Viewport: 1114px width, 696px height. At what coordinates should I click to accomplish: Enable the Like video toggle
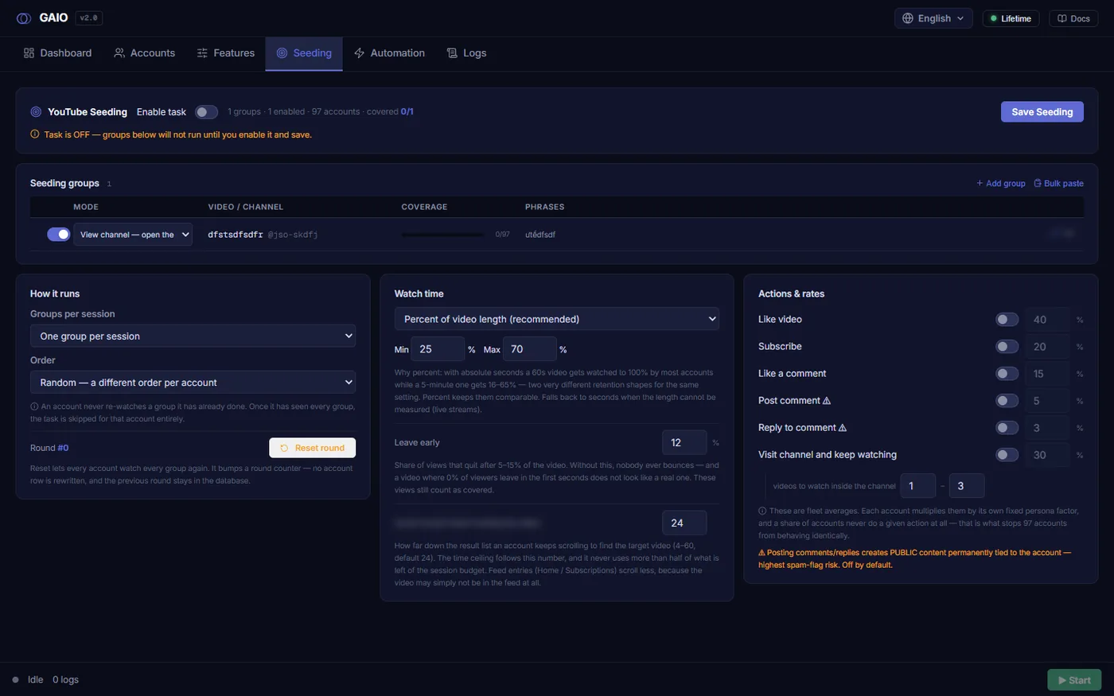[1007, 320]
